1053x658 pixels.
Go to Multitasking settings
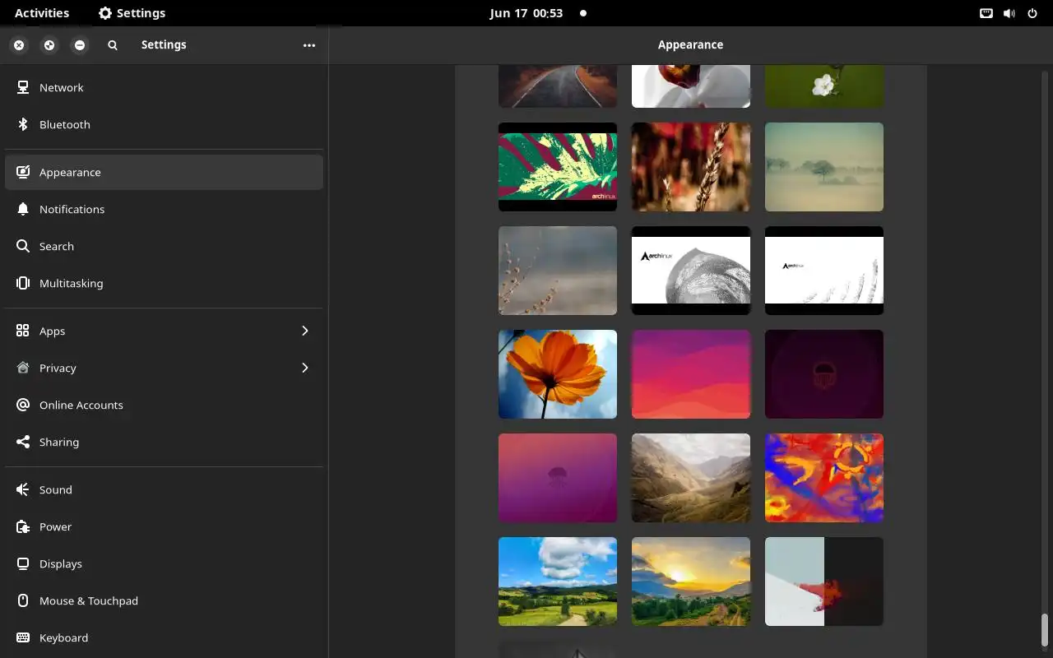pos(164,283)
